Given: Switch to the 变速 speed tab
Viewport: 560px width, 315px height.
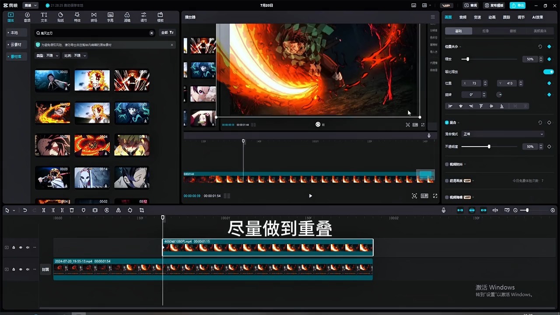Looking at the screenshot, I should [x=477, y=17].
